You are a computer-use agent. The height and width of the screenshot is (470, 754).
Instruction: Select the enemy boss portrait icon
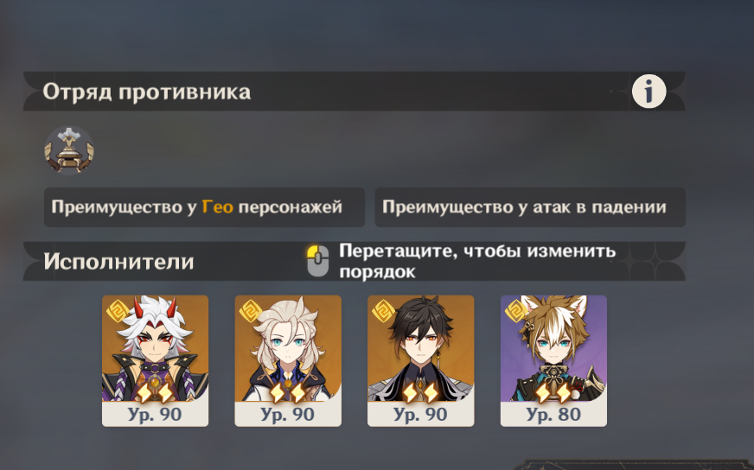pyautogui.click(x=69, y=150)
